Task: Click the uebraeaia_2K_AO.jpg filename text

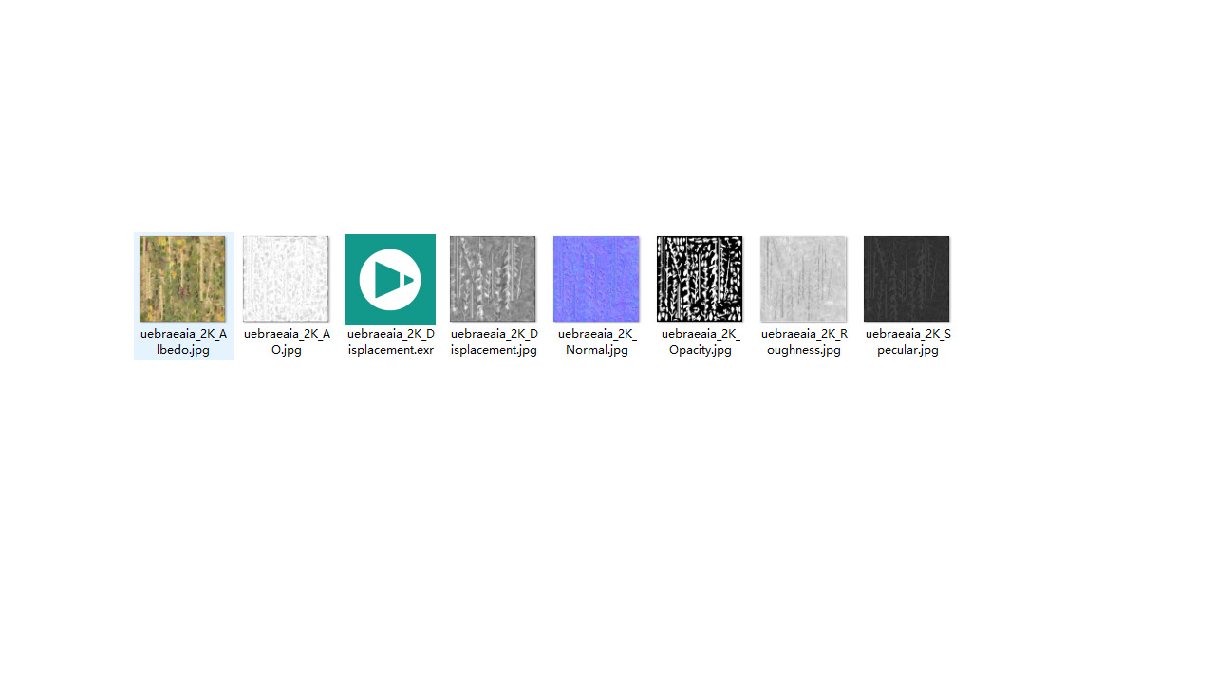Action: click(x=287, y=341)
